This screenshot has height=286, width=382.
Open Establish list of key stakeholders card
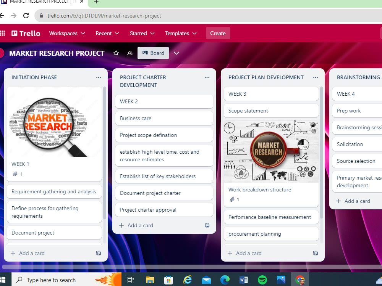coord(164,176)
